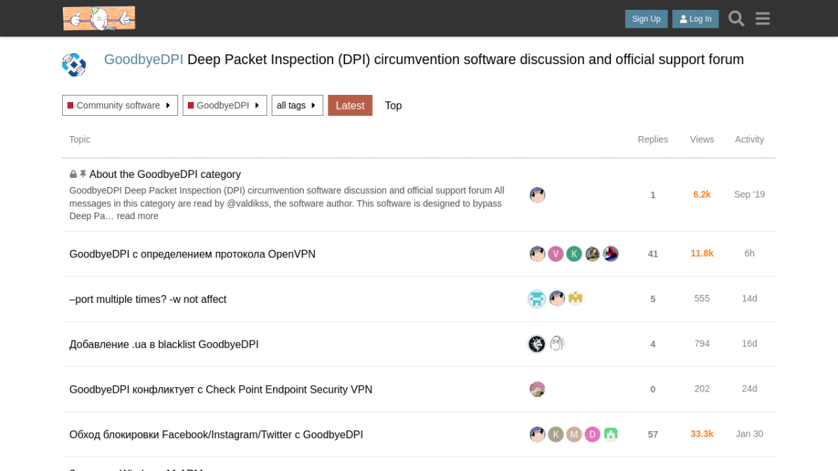Open the search magnifier icon
Screen dimensions: 838x471
coord(736,19)
